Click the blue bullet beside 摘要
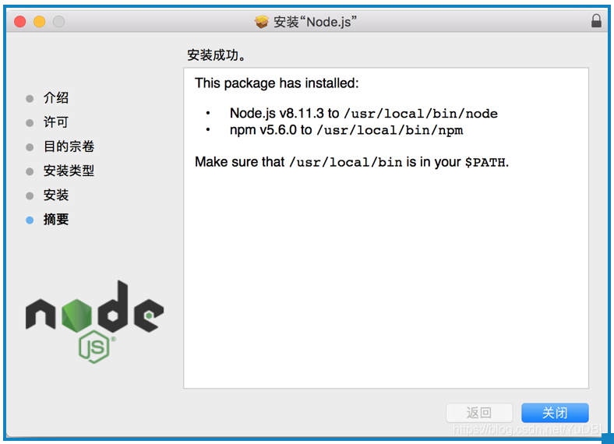The image size is (614, 444). pyautogui.click(x=30, y=220)
